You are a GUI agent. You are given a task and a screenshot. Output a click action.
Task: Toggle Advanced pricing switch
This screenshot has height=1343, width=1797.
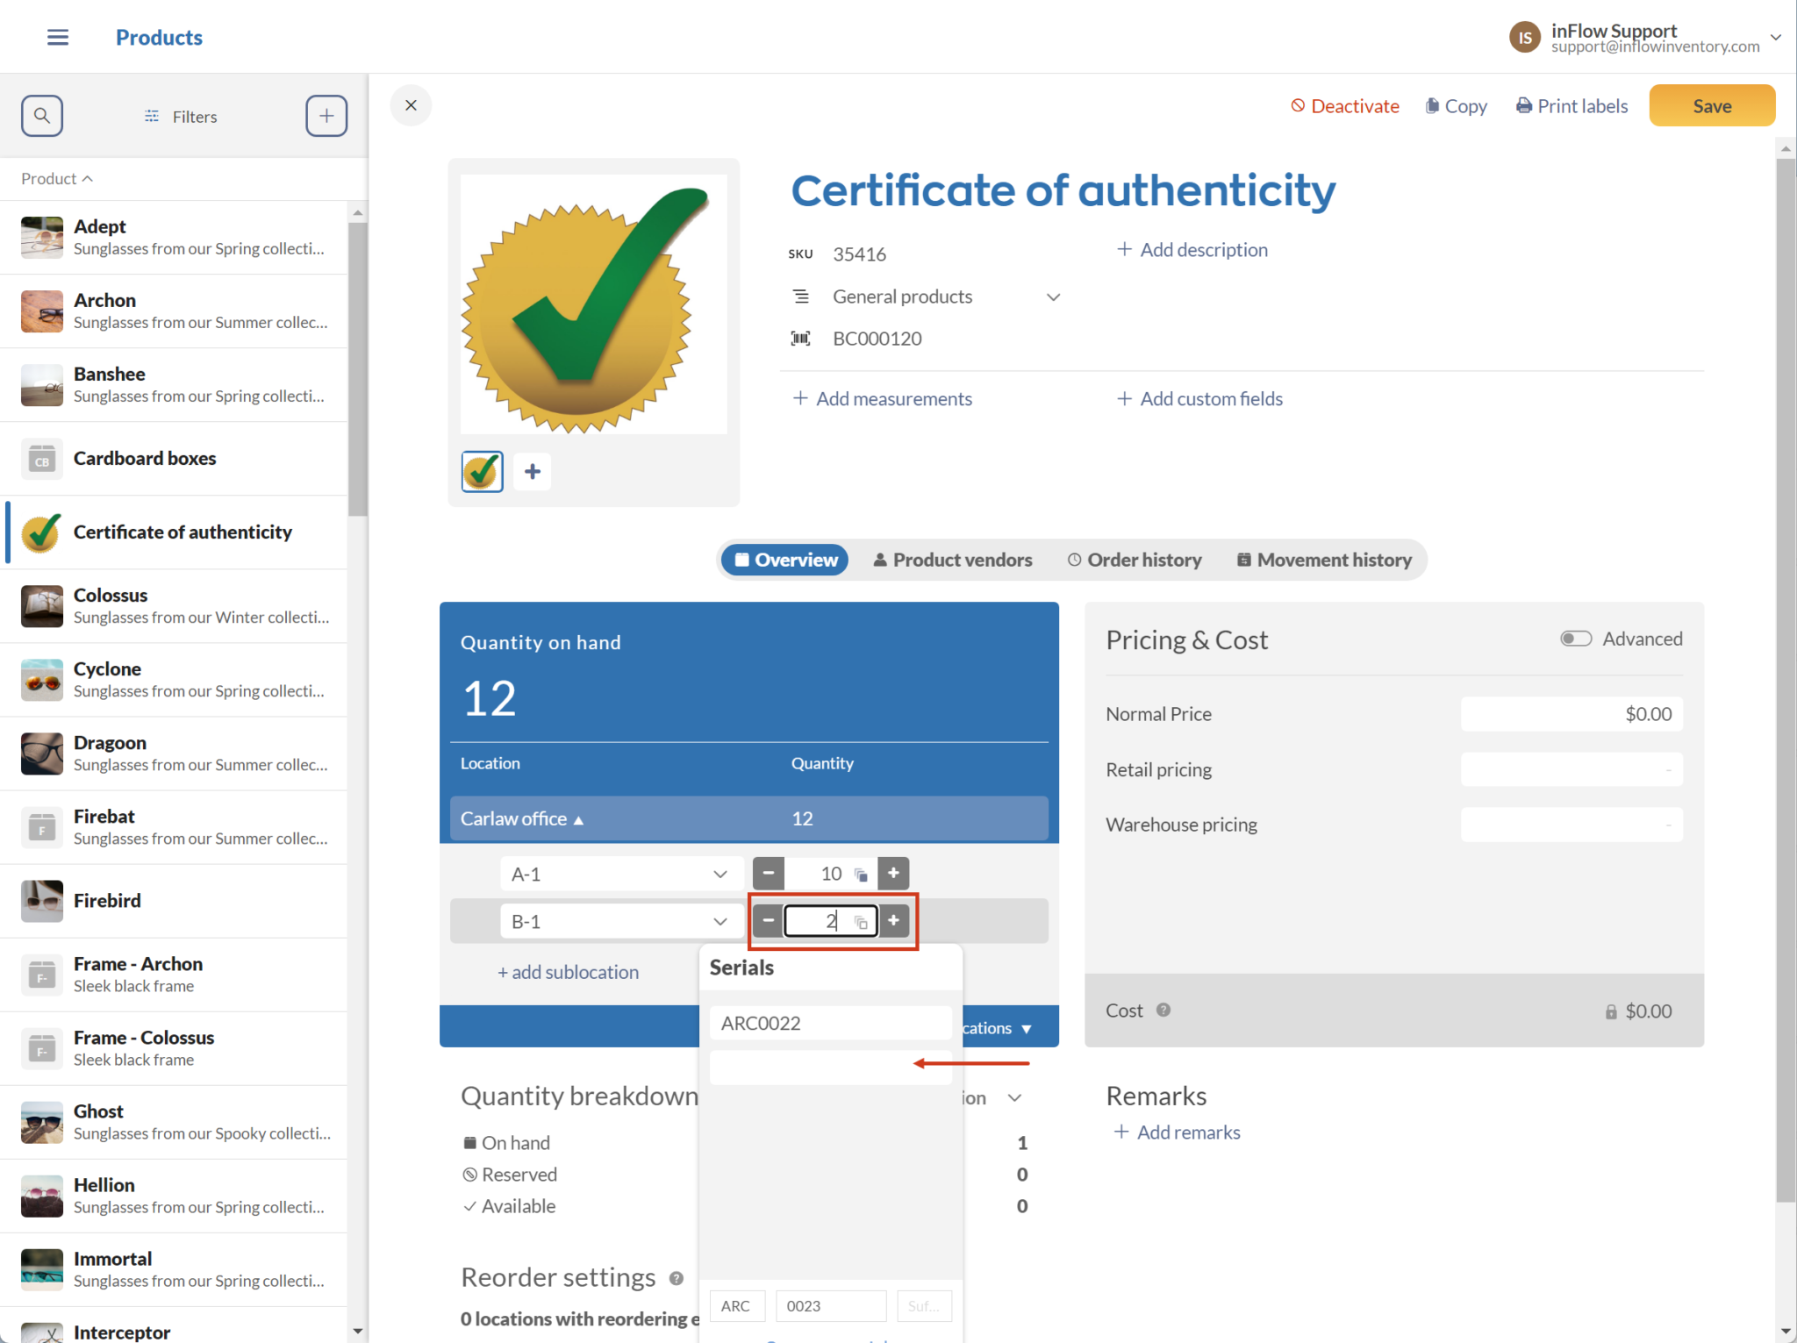pyautogui.click(x=1575, y=639)
